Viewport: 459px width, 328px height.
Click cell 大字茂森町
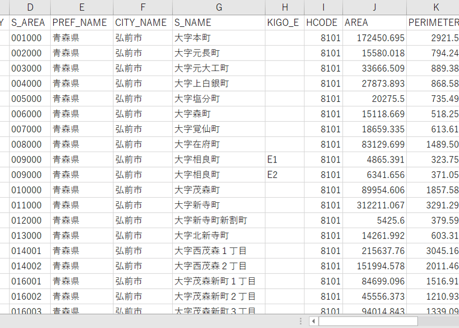click(219, 190)
